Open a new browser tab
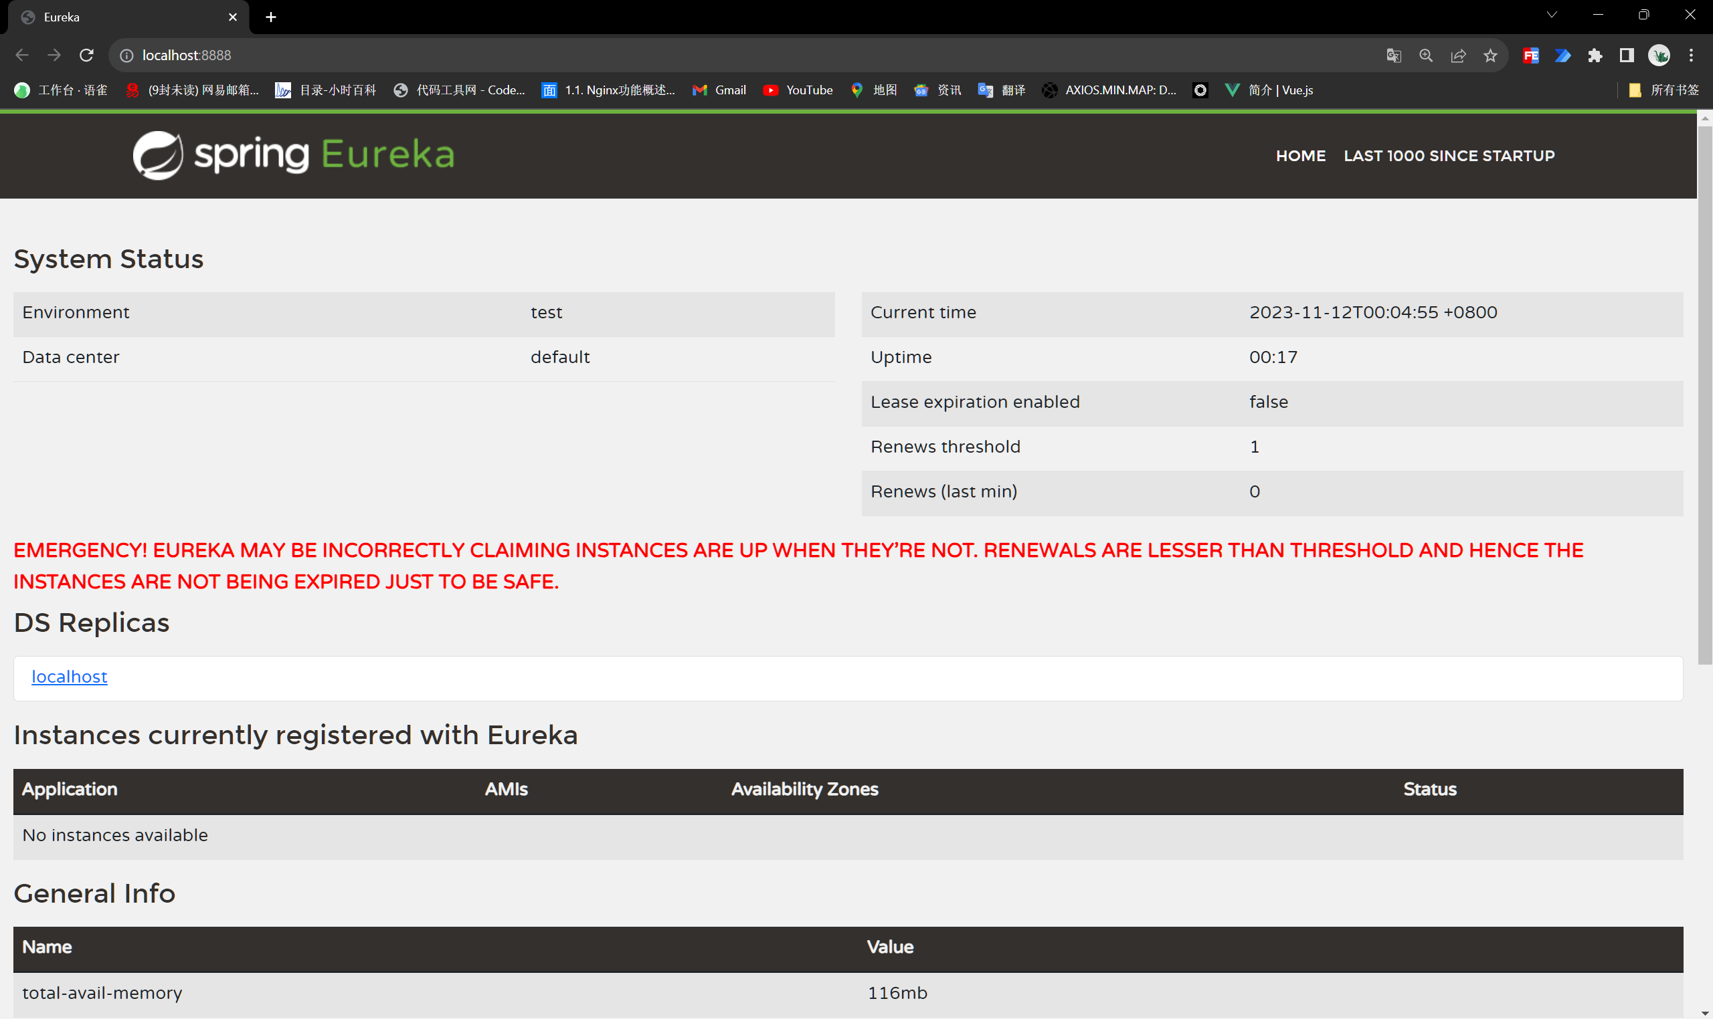 (x=271, y=17)
